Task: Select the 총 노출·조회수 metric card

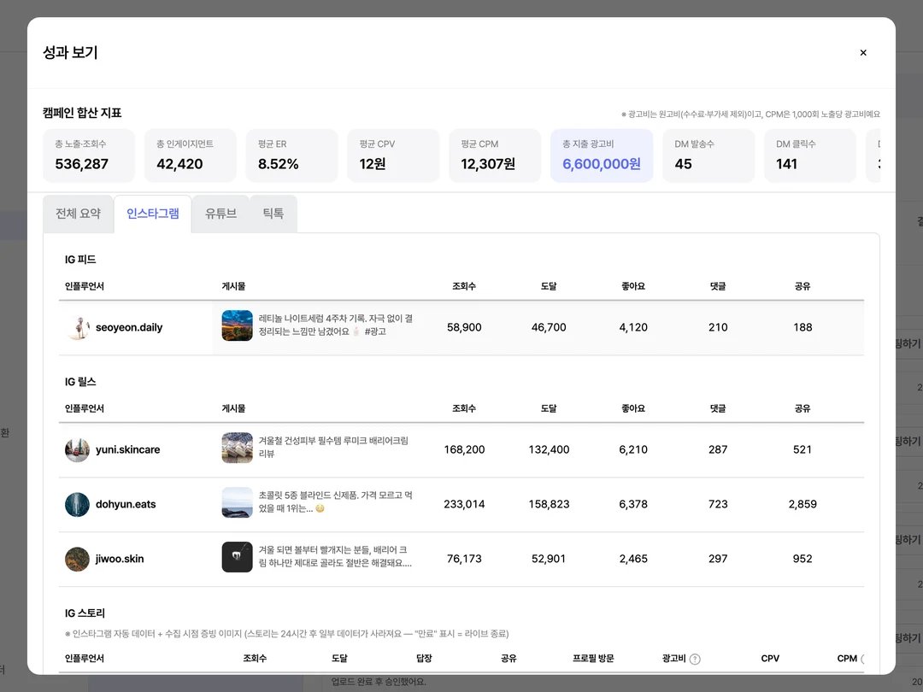Action: click(x=89, y=155)
